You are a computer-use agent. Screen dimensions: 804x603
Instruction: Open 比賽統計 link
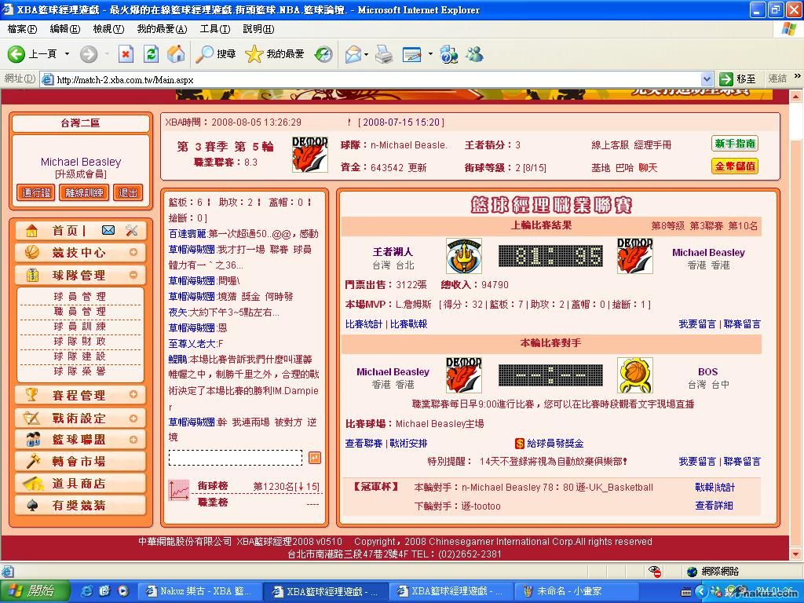point(364,324)
